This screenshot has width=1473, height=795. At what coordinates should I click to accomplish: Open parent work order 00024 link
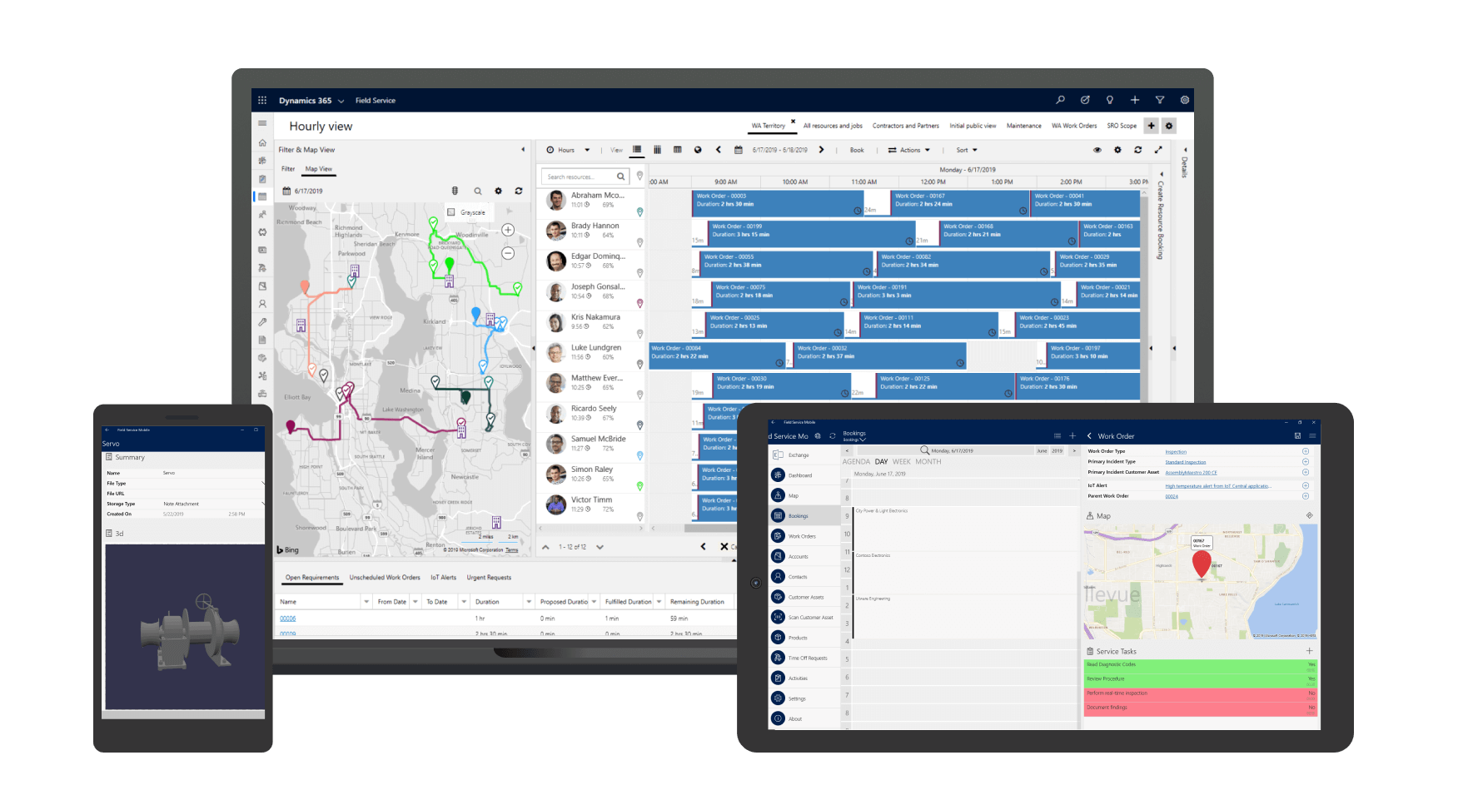1172,496
